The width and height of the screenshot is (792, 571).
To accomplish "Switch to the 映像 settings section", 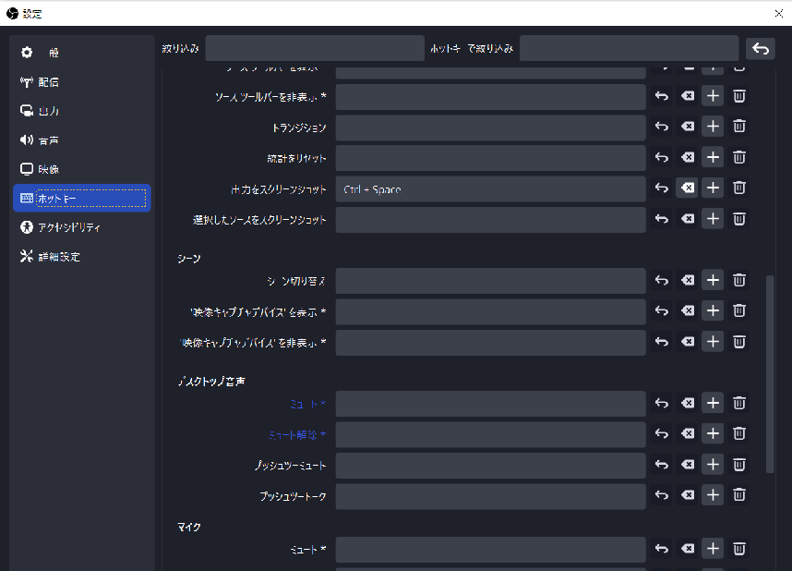I will point(81,168).
